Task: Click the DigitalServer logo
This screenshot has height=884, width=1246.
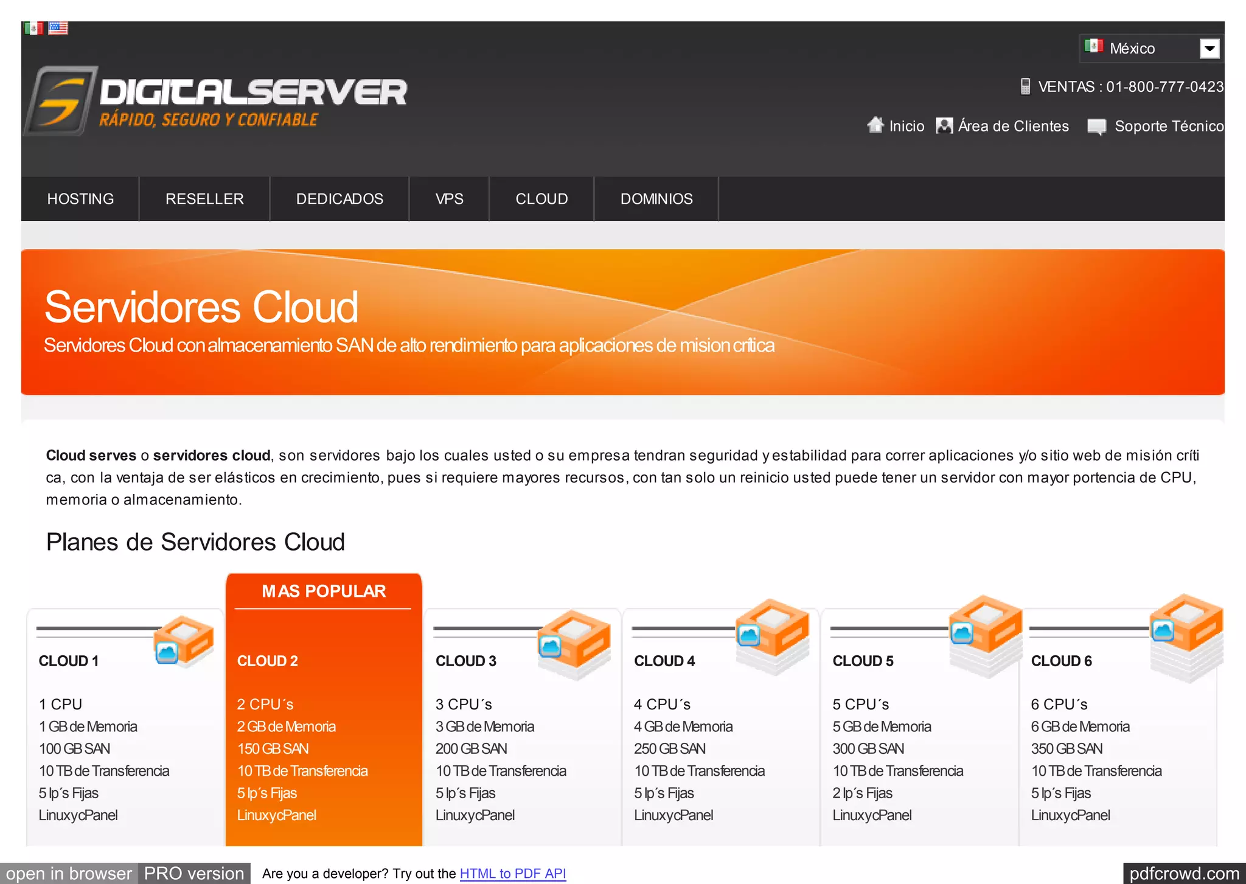Action: tap(216, 101)
